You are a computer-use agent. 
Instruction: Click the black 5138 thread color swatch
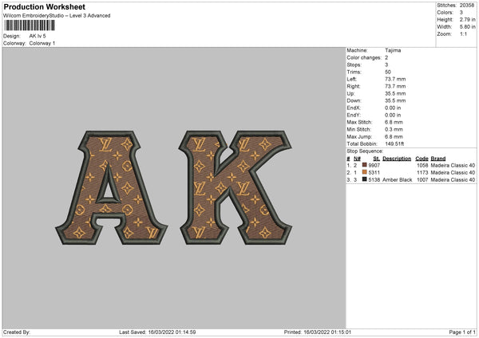click(x=364, y=179)
